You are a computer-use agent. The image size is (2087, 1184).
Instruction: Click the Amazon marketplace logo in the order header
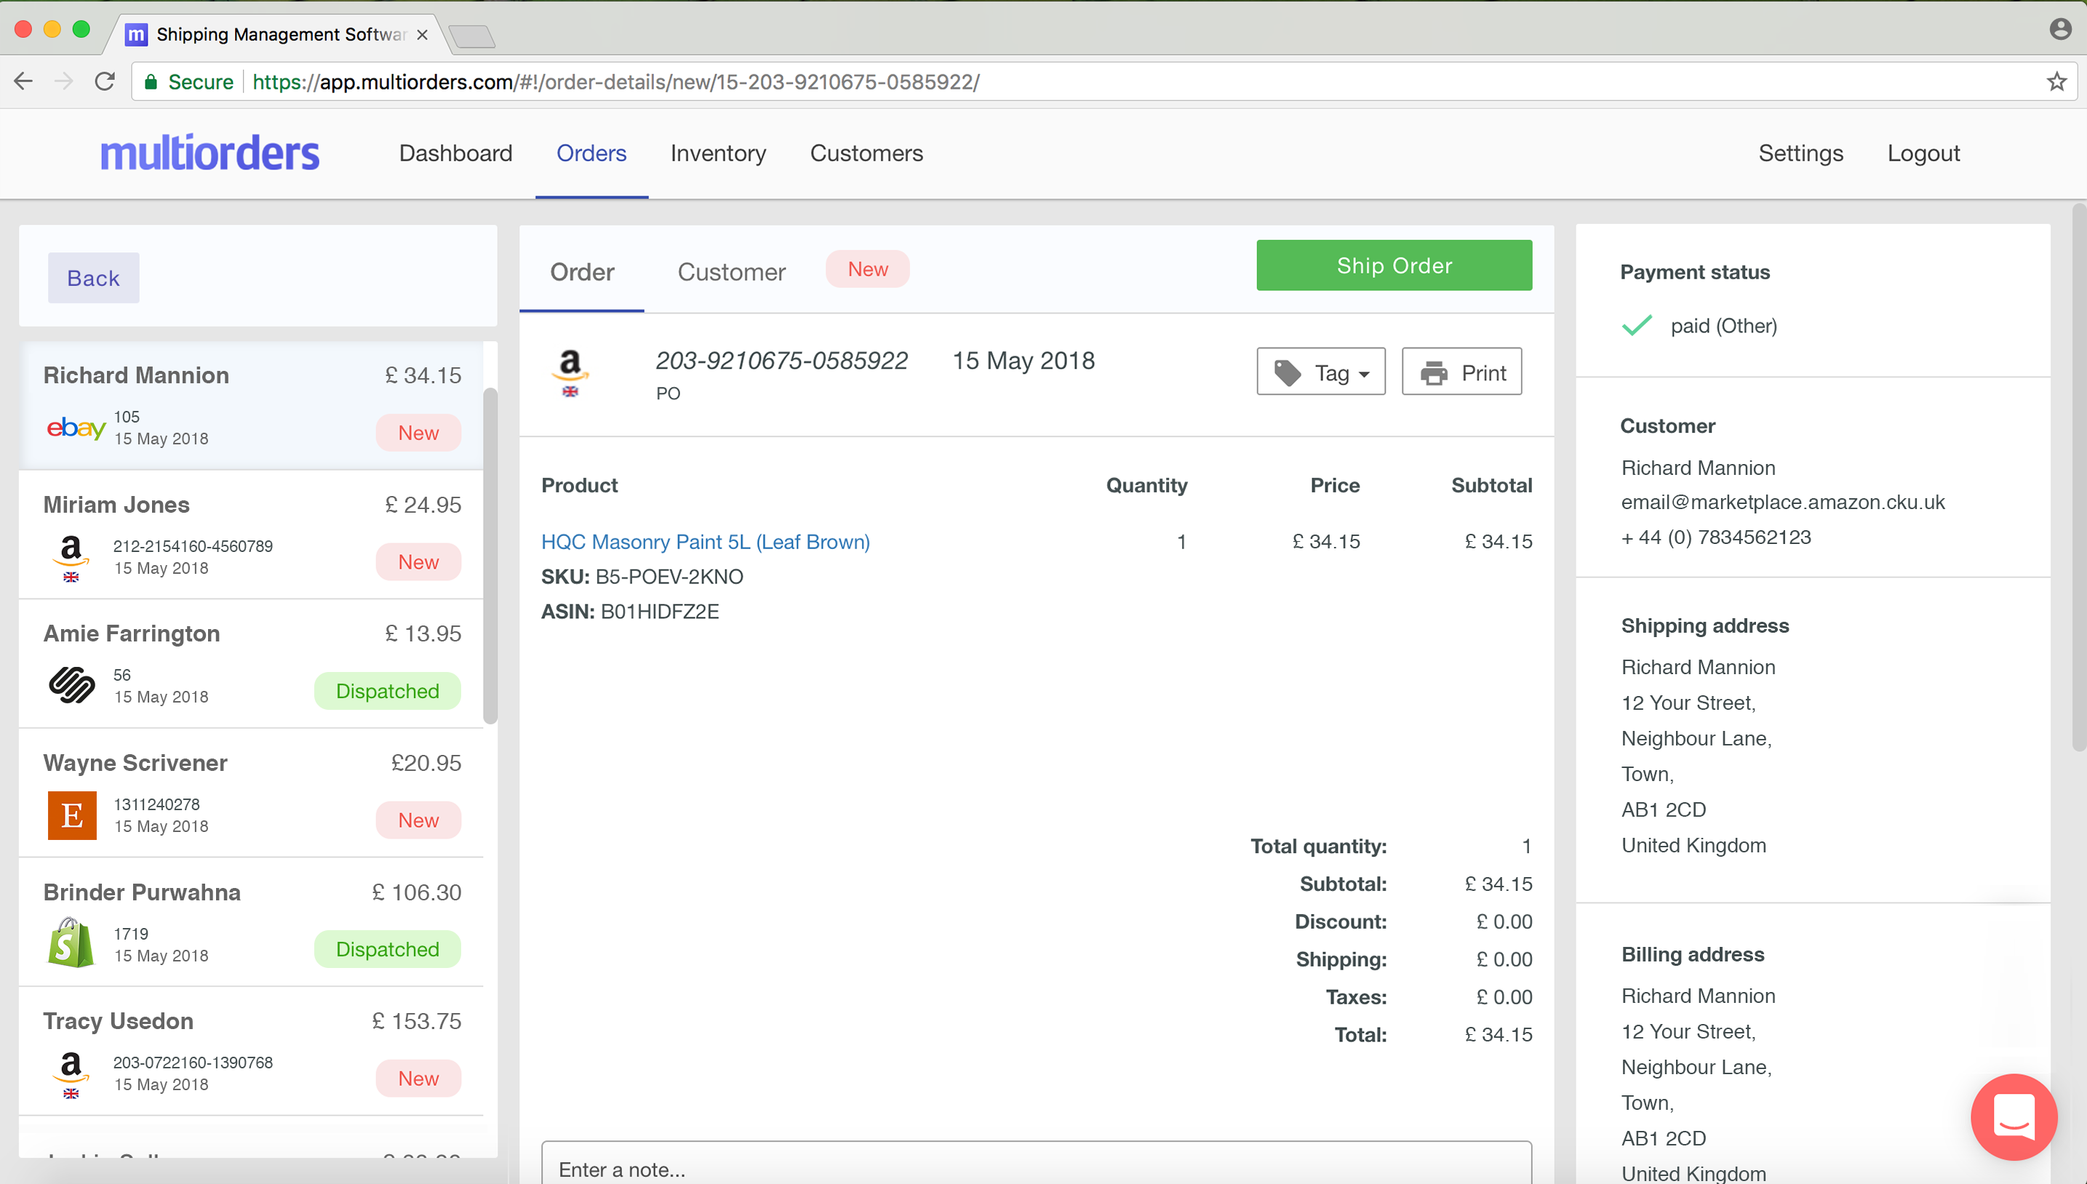coord(570,372)
